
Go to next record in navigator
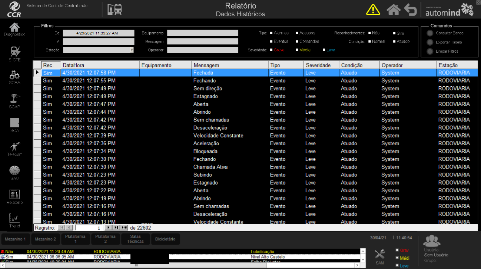pos(108,228)
